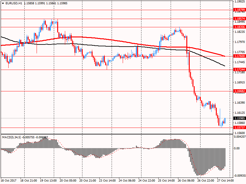This screenshot has width=246, height=184.
Task: Select the 24 Oct 06:00 time label
Action: 127,180
